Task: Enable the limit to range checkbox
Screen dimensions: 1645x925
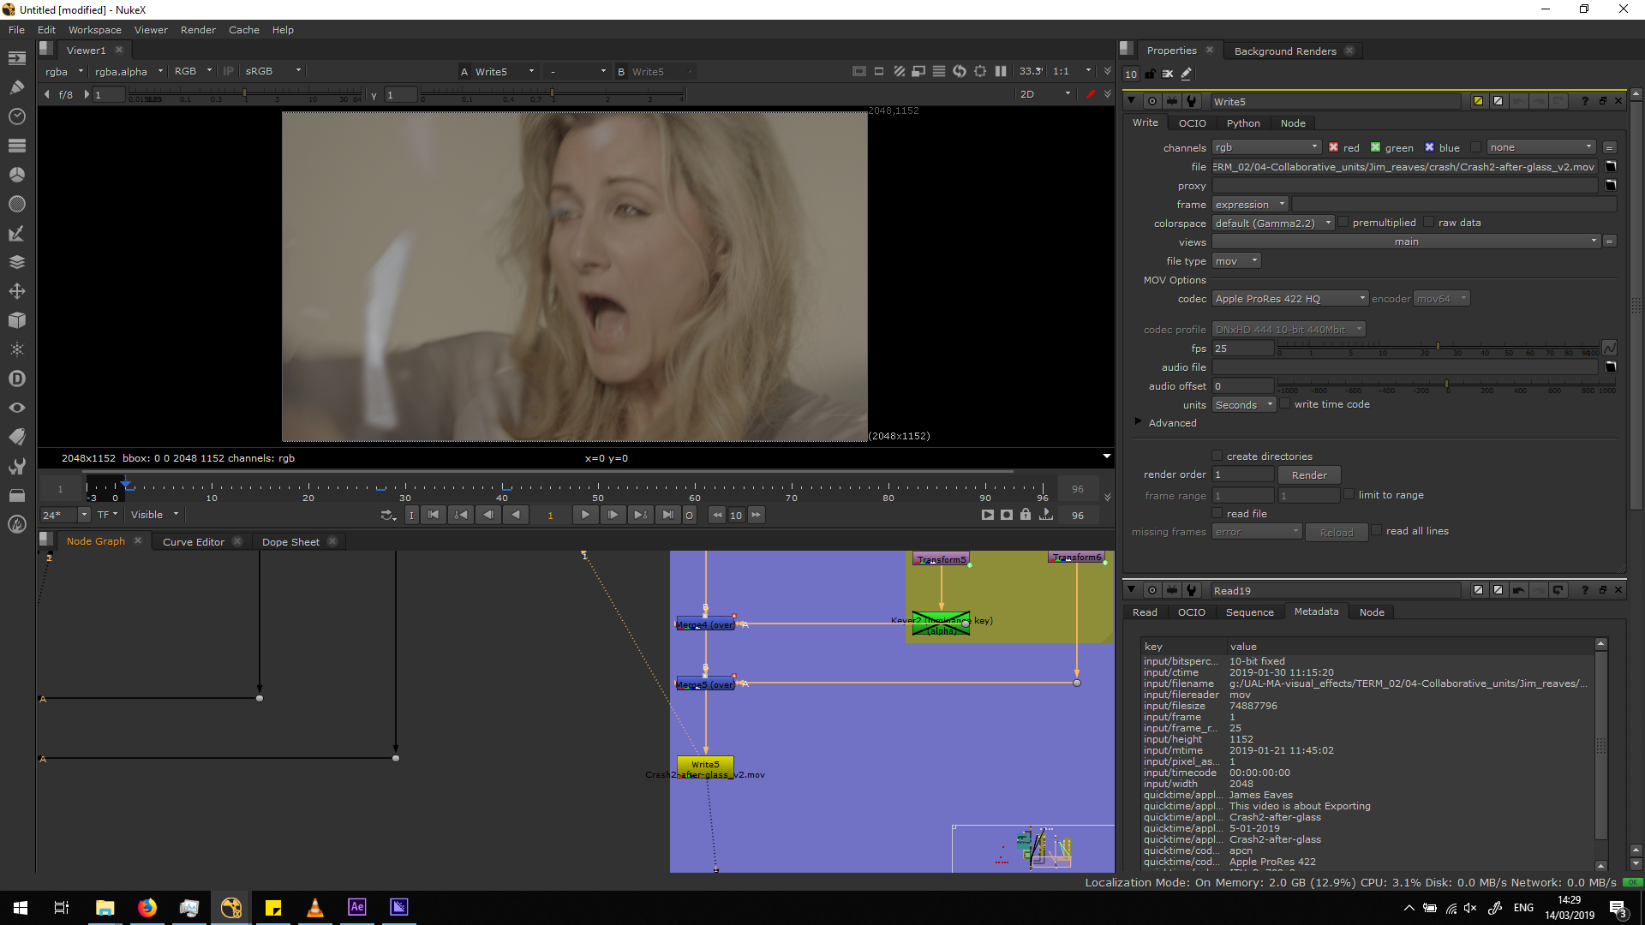Action: (x=1349, y=495)
